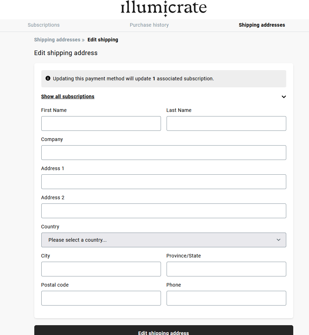Viewport: 309px width, 335px height.
Task: Open the Country dropdown
Action: pos(163,240)
